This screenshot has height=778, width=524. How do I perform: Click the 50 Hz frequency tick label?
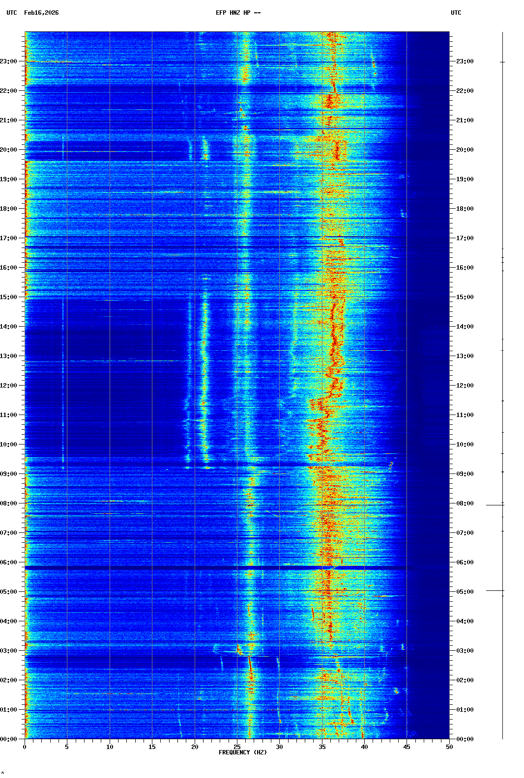449,747
